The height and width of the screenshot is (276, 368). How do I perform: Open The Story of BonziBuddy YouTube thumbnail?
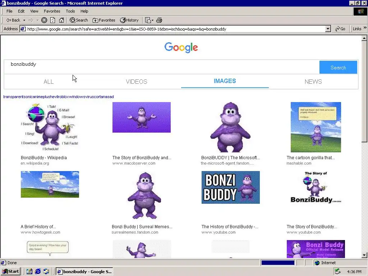point(316,187)
